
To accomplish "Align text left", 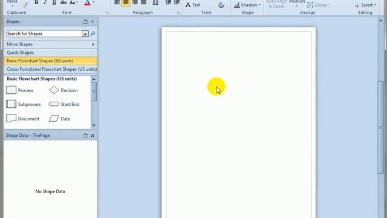I will pos(117,2).
